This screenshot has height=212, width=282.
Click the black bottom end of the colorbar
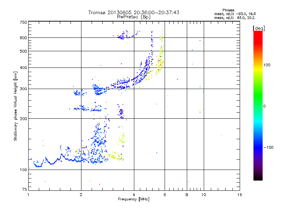coord(258,178)
